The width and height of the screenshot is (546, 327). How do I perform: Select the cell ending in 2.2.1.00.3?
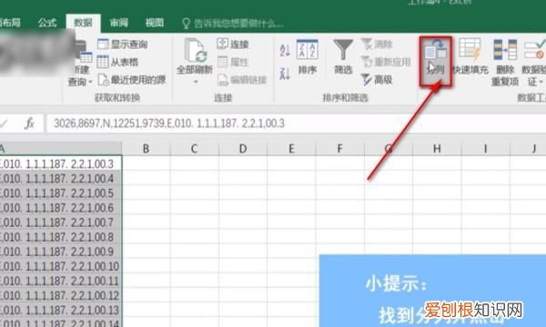click(x=61, y=163)
